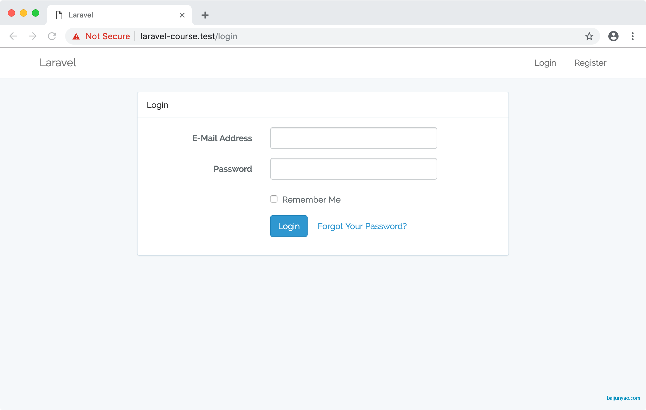
Task: Reload the page with refresh icon
Action: coord(52,36)
